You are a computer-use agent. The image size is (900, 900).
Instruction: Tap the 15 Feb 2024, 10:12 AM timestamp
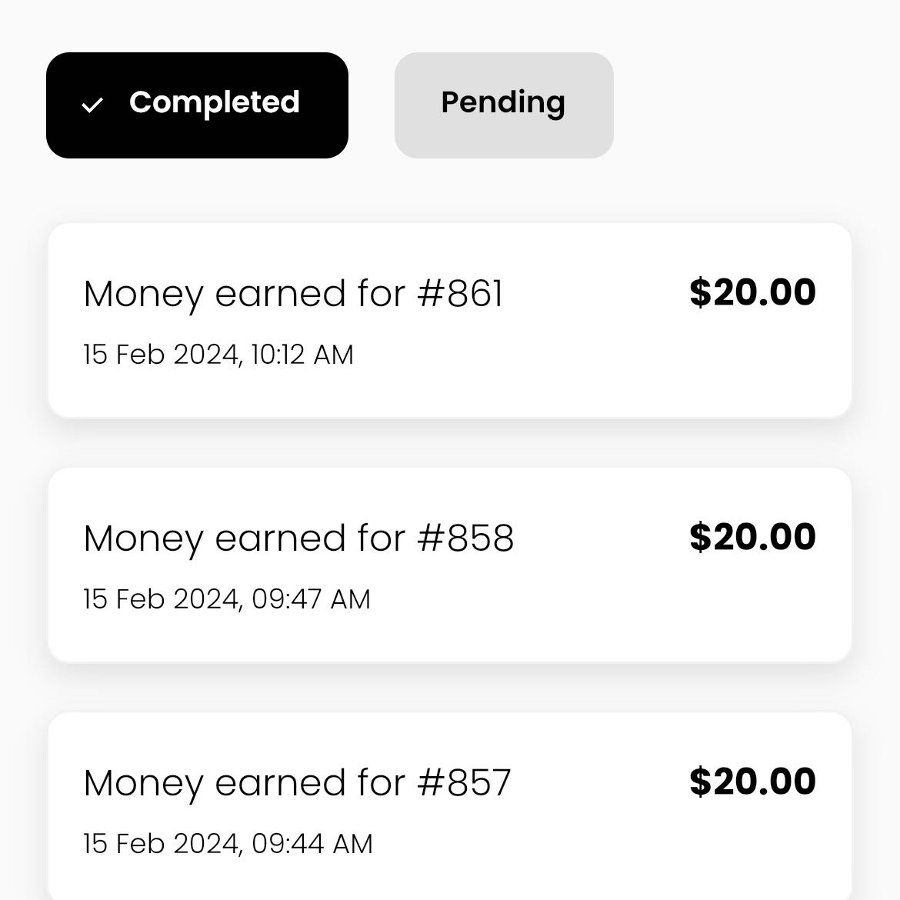pos(218,355)
